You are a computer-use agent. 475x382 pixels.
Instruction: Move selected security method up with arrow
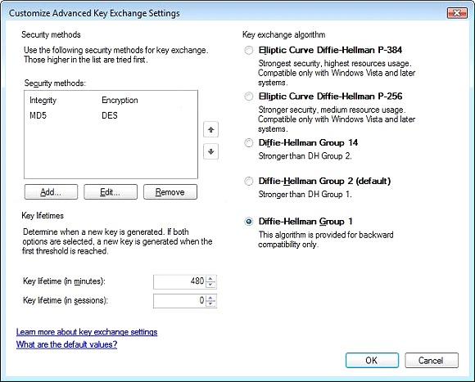[210, 130]
